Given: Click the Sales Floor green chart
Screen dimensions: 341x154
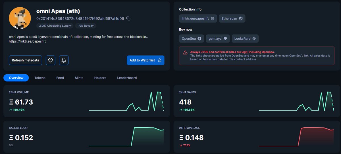Looking at the screenshot, I should [x=126, y=137].
